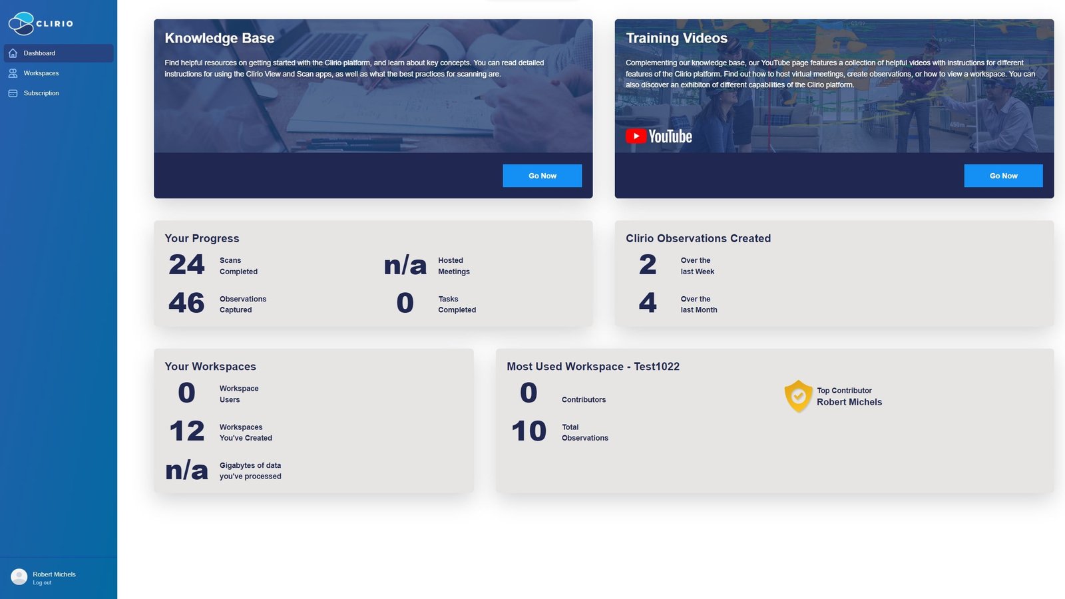Click the Gigabytes of data you've processed label
Image resolution: width=1065 pixels, height=599 pixels.
pyautogui.click(x=250, y=471)
